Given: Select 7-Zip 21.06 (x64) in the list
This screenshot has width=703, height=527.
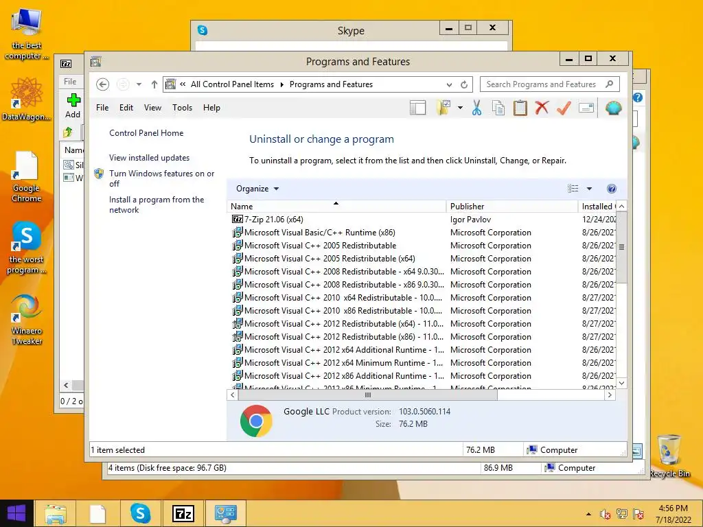Looking at the screenshot, I should pos(273,220).
